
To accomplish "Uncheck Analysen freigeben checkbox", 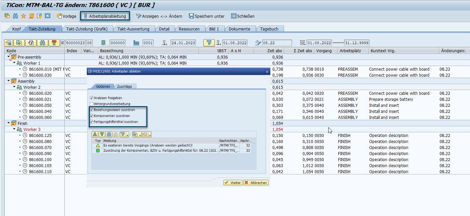I will pos(91,98).
